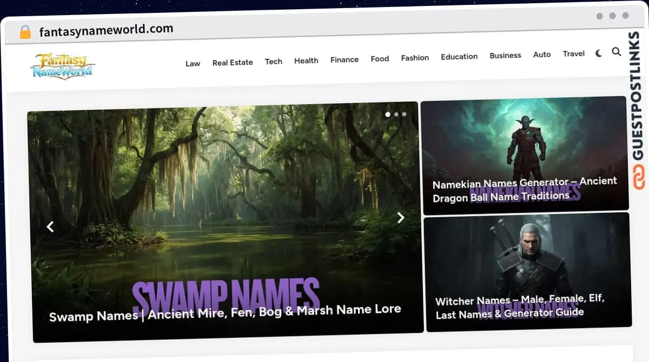Navigate to the Tech category

[273, 62]
